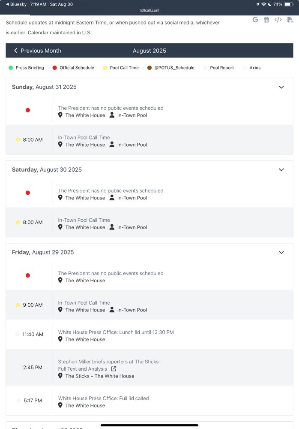Click the Google calendar export icon
Viewport: 299px width, 429px height.
(255, 20)
